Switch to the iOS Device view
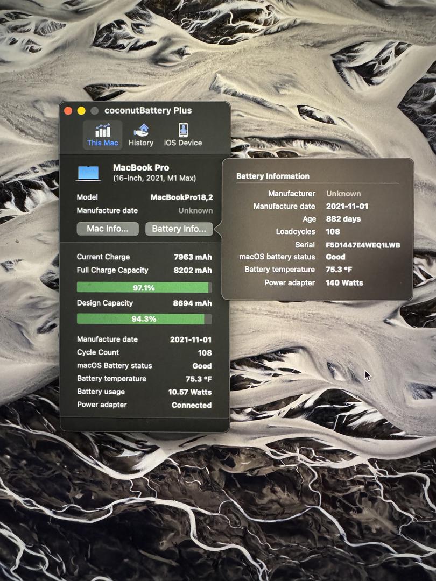 tap(183, 134)
